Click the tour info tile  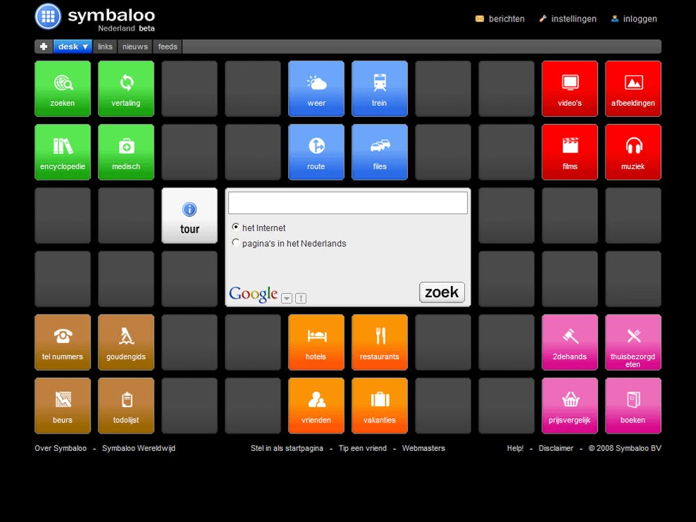pos(189,216)
